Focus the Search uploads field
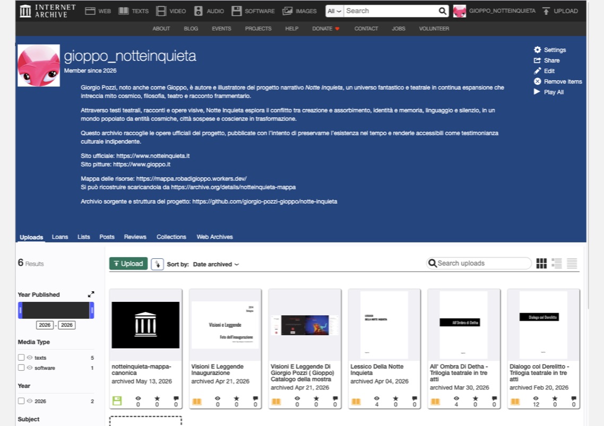Viewport: 604px width, 426px height. [479, 264]
